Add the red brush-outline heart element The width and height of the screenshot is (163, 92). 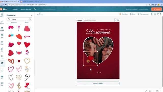point(11,61)
